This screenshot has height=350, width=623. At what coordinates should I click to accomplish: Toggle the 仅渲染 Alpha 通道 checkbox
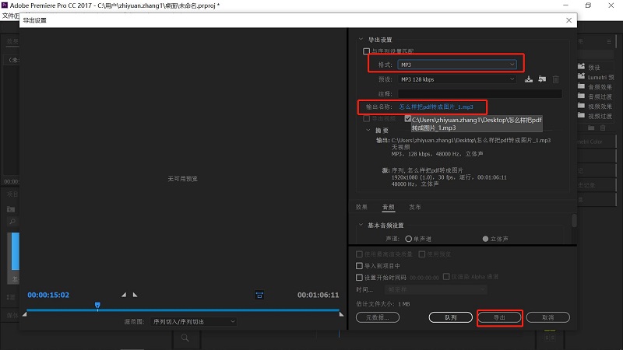446,277
